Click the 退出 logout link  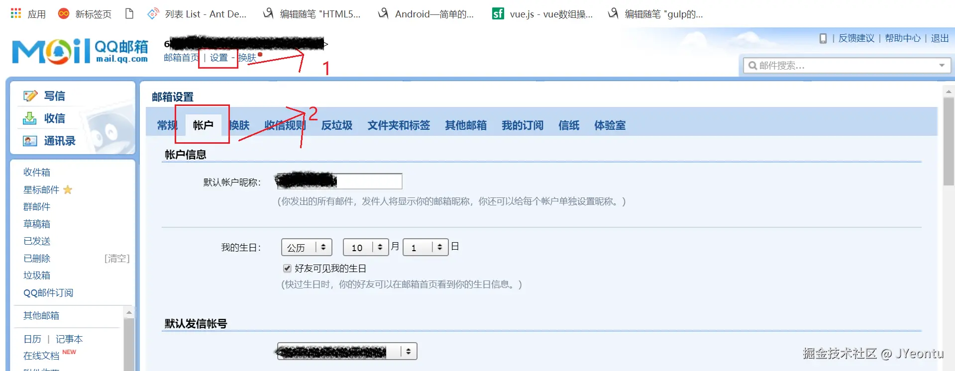(x=940, y=38)
